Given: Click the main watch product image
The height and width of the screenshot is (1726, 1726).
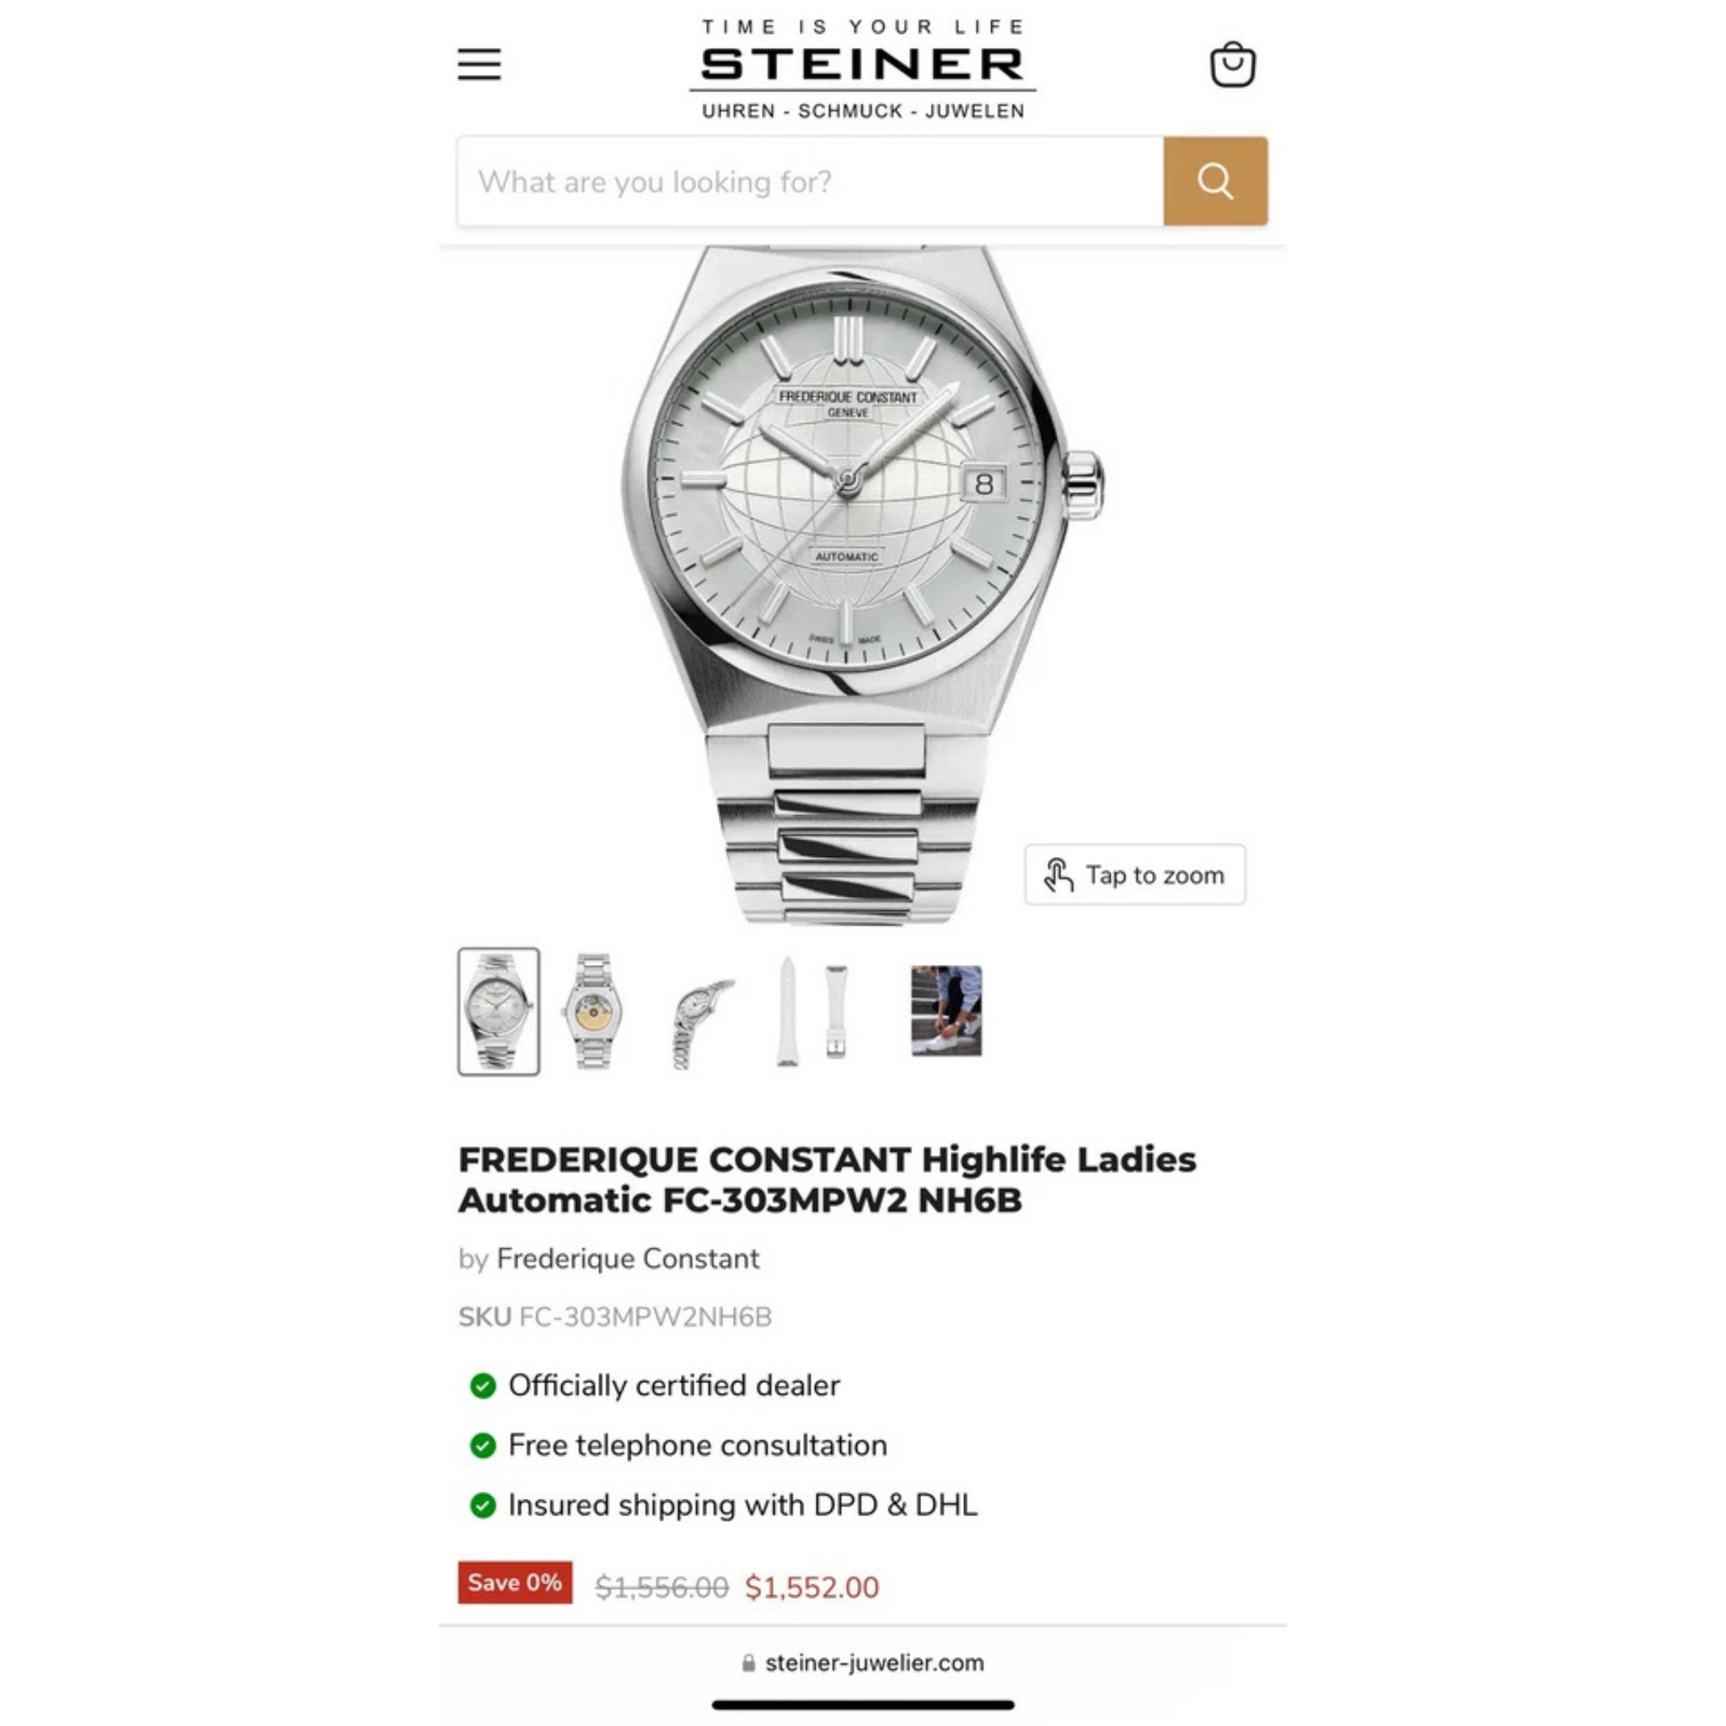Looking at the screenshot, I should point(863,585).
